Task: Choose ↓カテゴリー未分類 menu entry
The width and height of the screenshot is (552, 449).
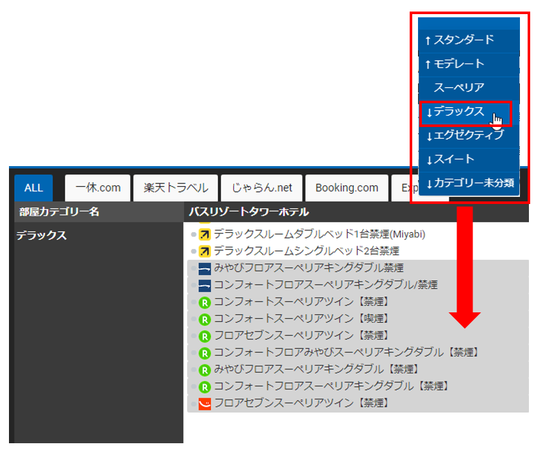Action: (469, 183)
